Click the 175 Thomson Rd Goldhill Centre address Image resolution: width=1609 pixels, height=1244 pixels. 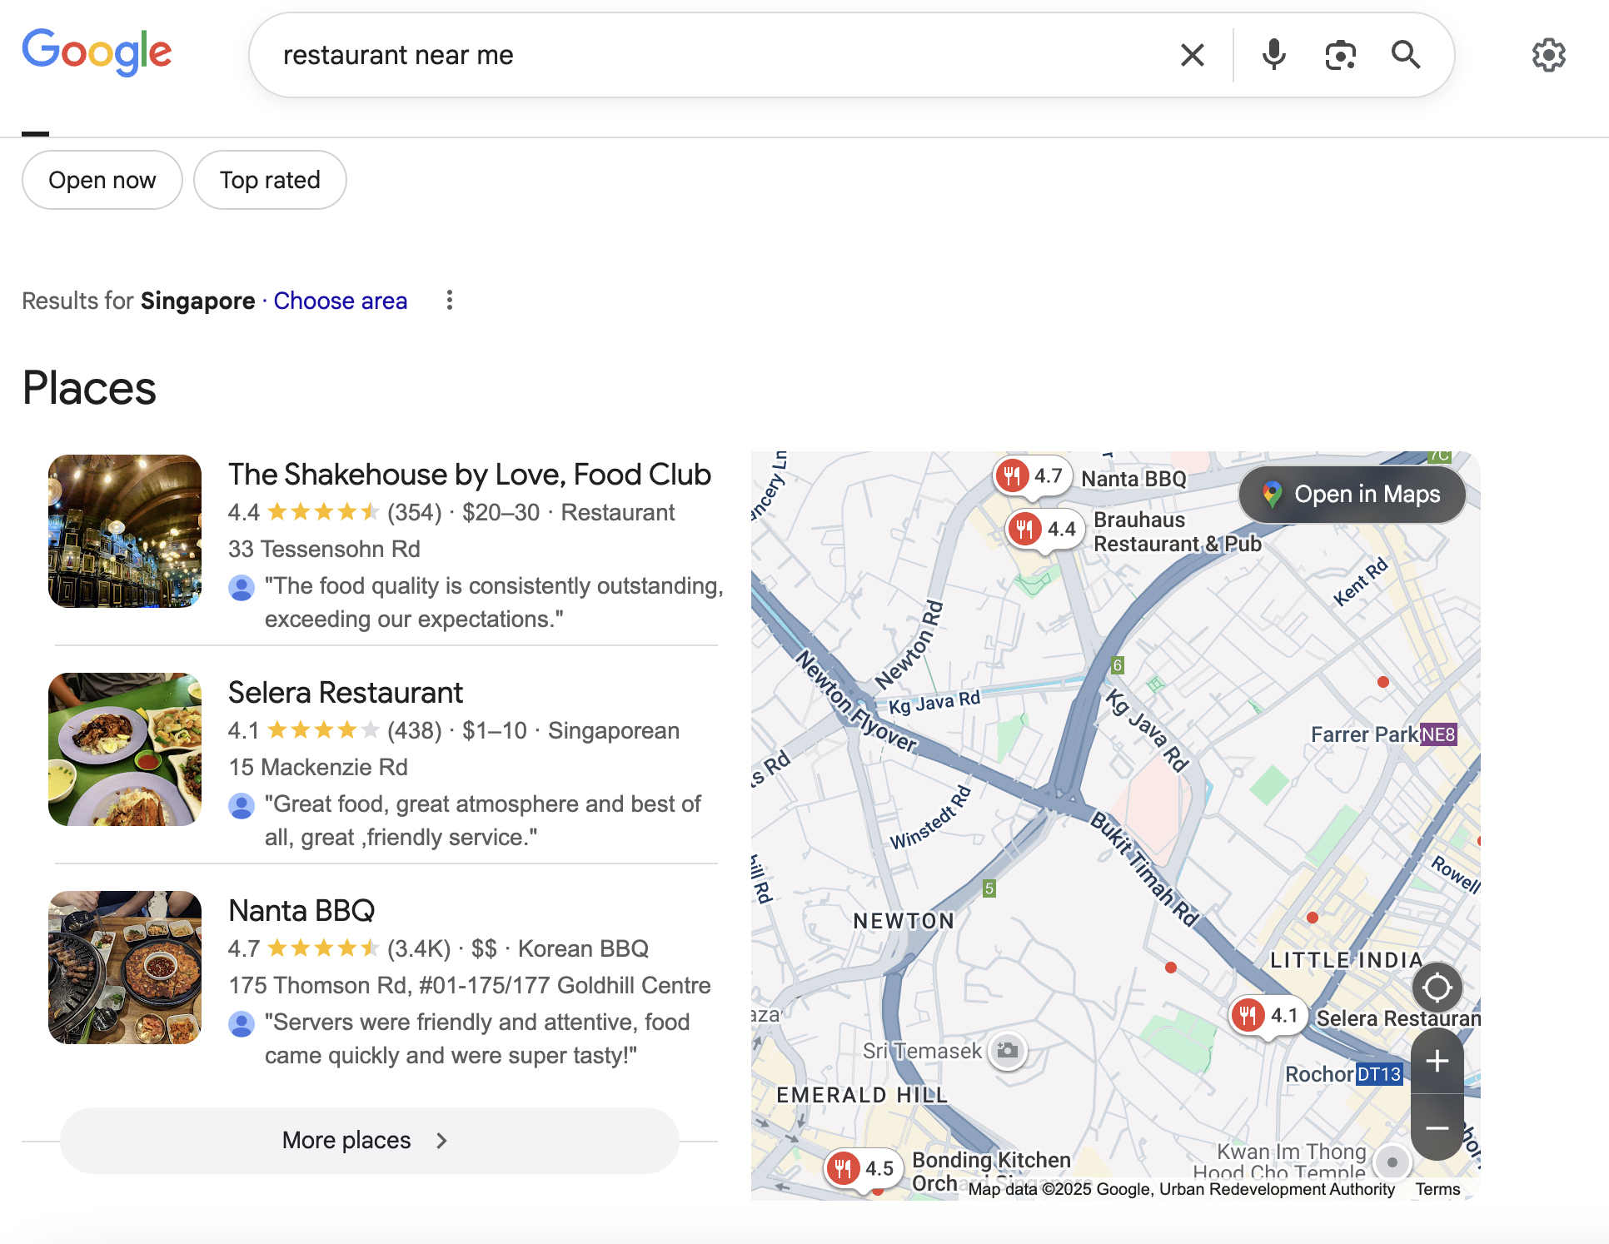click(x=470, y=986)
